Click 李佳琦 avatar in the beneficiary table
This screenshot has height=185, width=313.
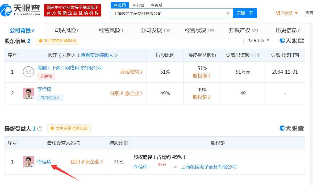tap(28, 162)
